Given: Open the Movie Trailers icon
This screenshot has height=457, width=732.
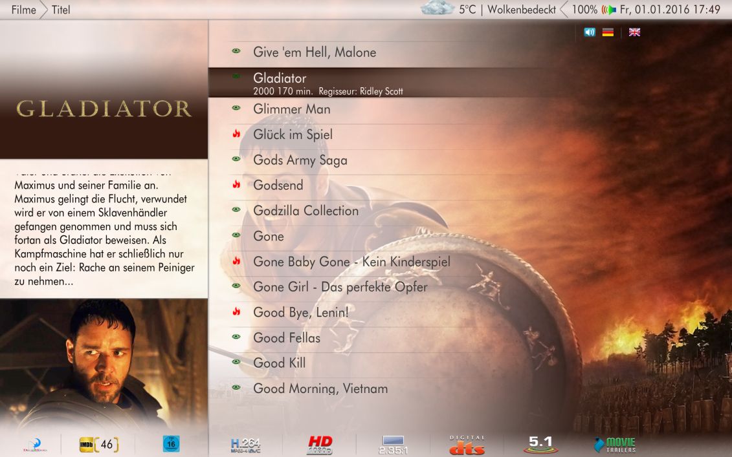Looking at the screenshot, I should (x=615, y=445).
